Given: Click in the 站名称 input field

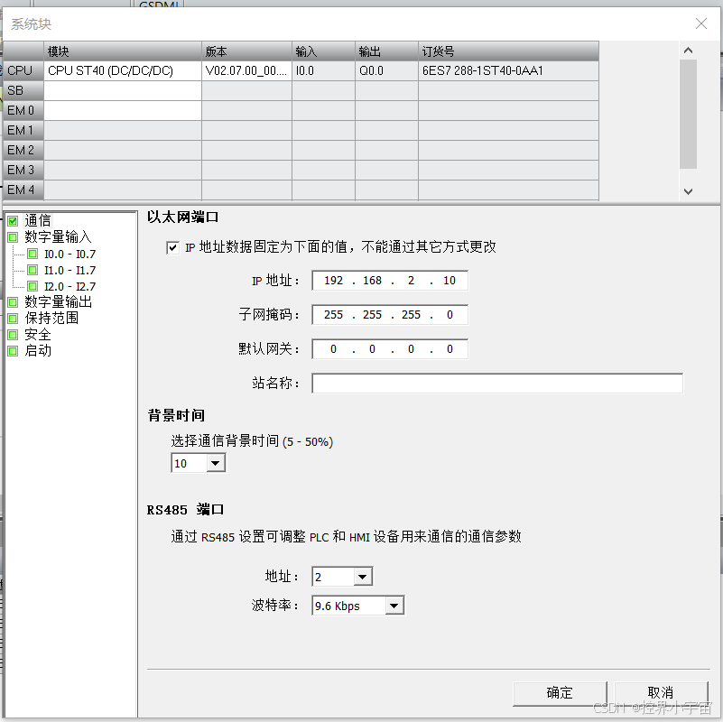Looking at the screenshot, I should coord(497,384).
